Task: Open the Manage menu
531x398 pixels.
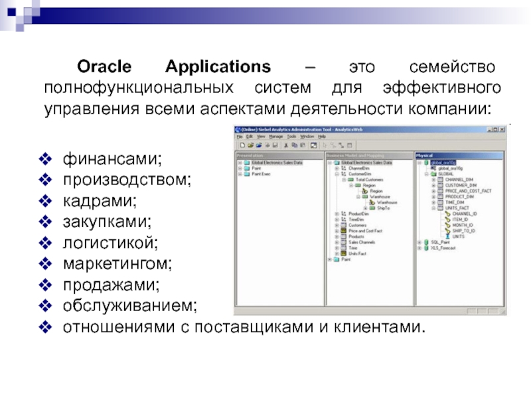Action: (275, 137)
